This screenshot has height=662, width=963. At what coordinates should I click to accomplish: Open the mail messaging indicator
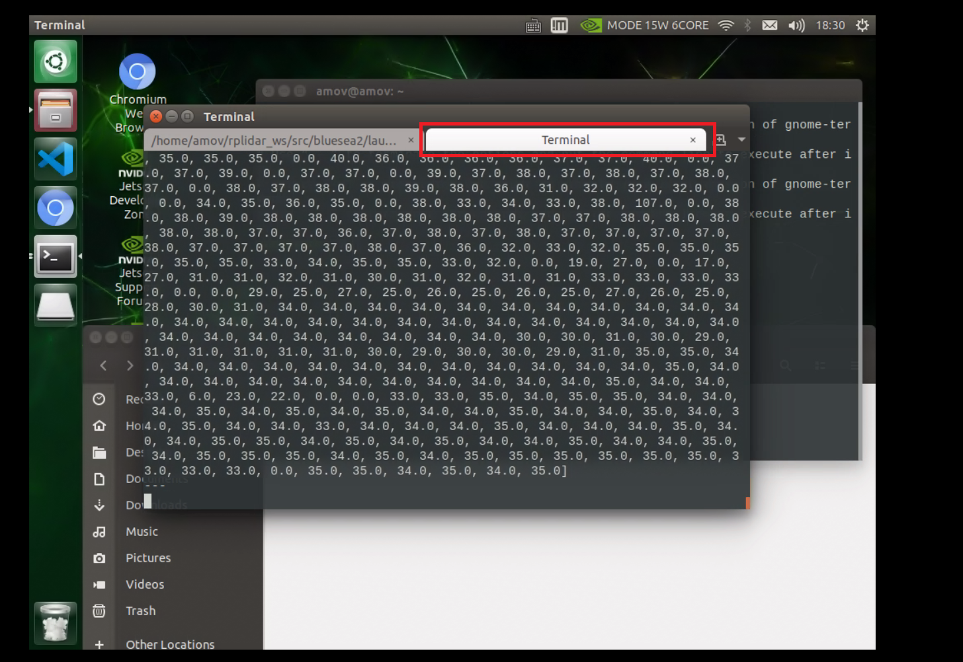click(770, 25)
